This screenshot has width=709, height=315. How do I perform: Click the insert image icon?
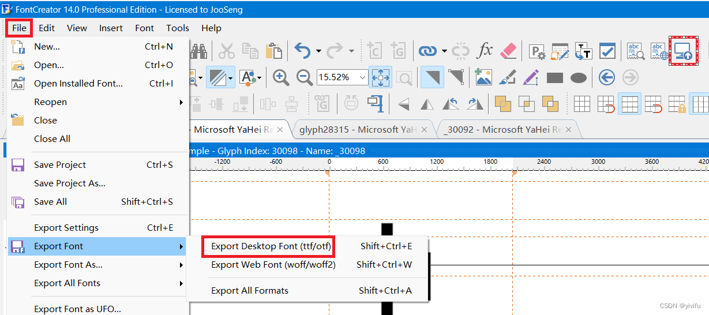tap(483, 77)
